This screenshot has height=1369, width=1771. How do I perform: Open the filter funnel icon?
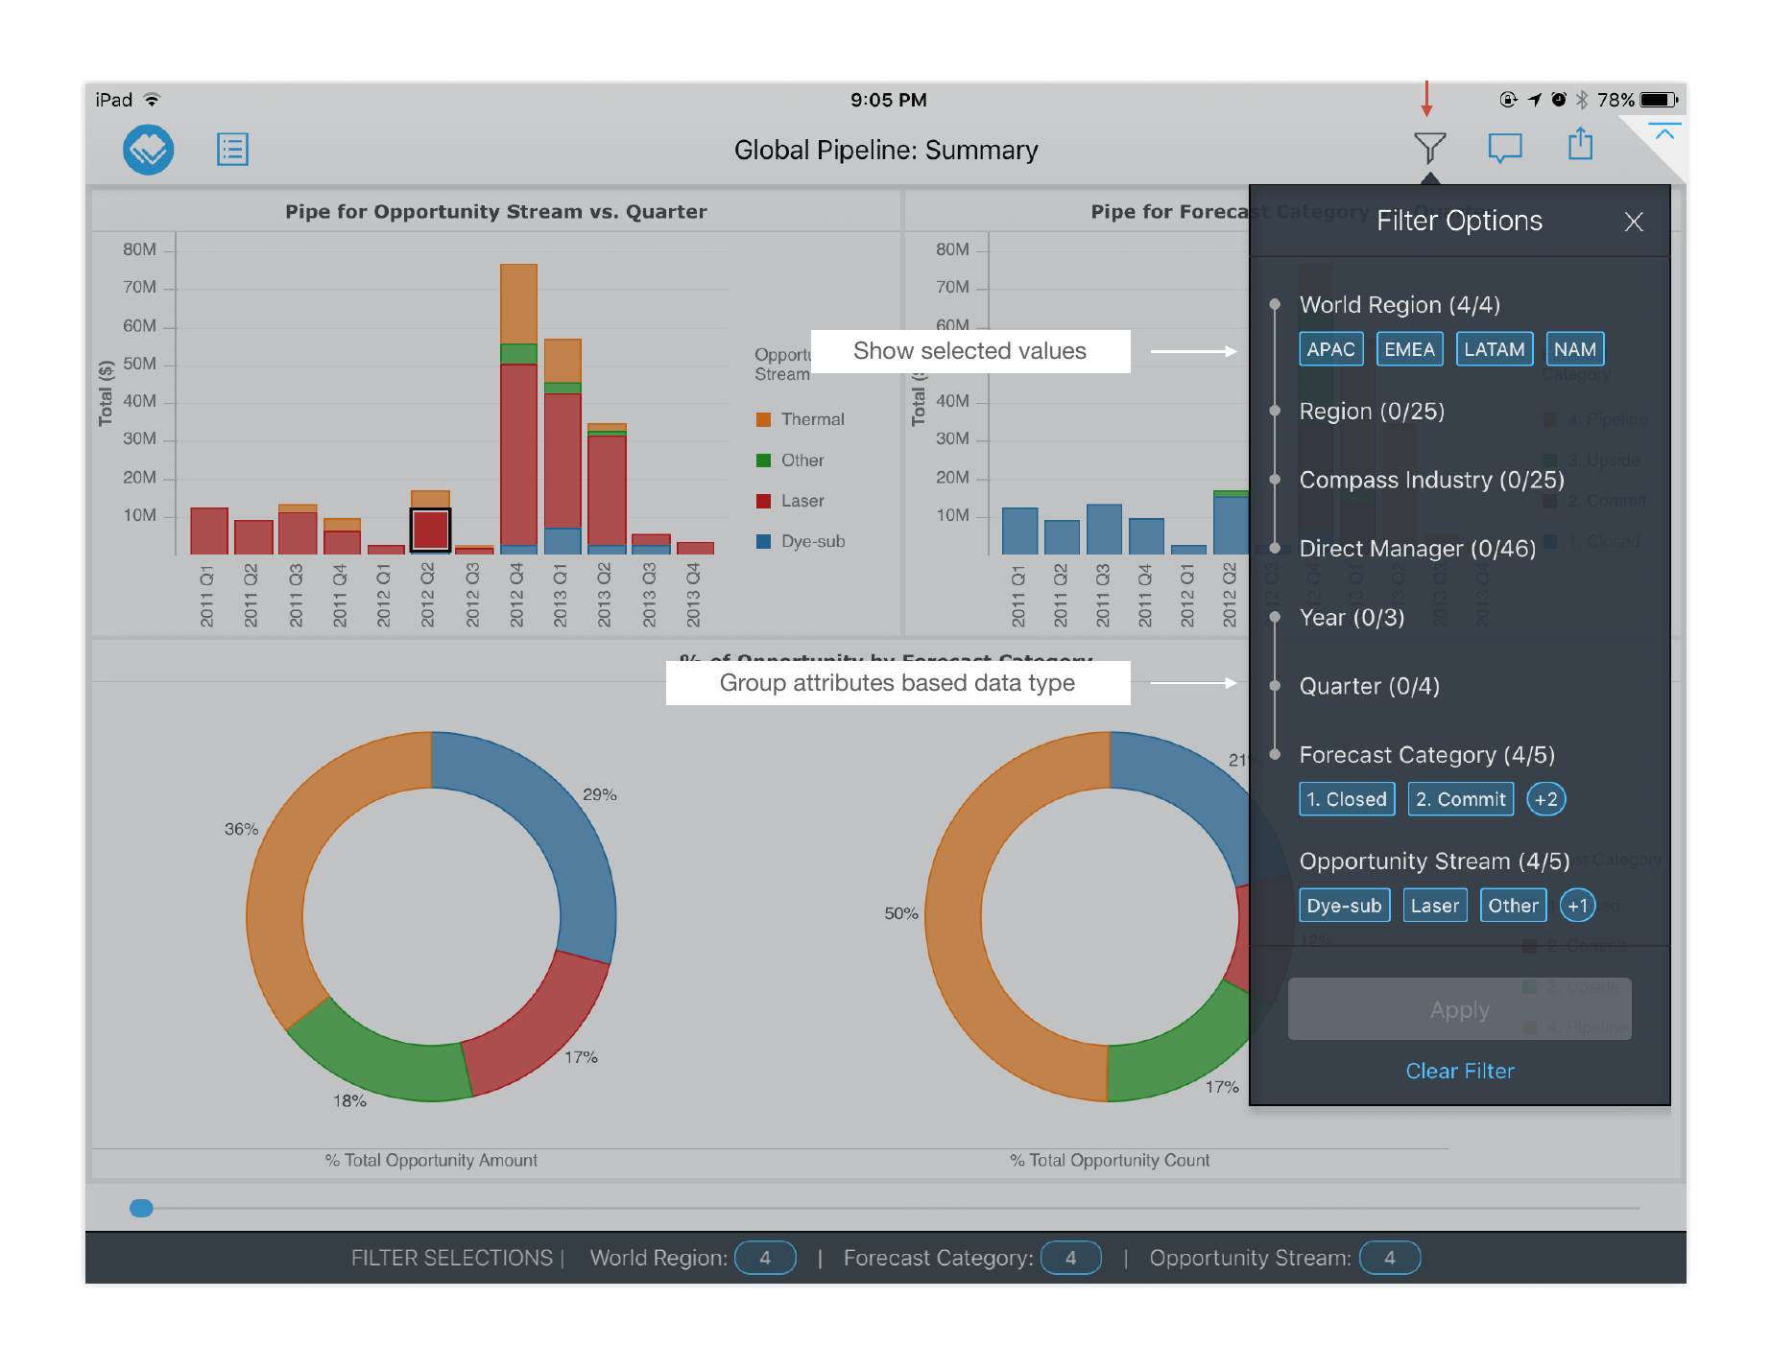click(1429, 148)
